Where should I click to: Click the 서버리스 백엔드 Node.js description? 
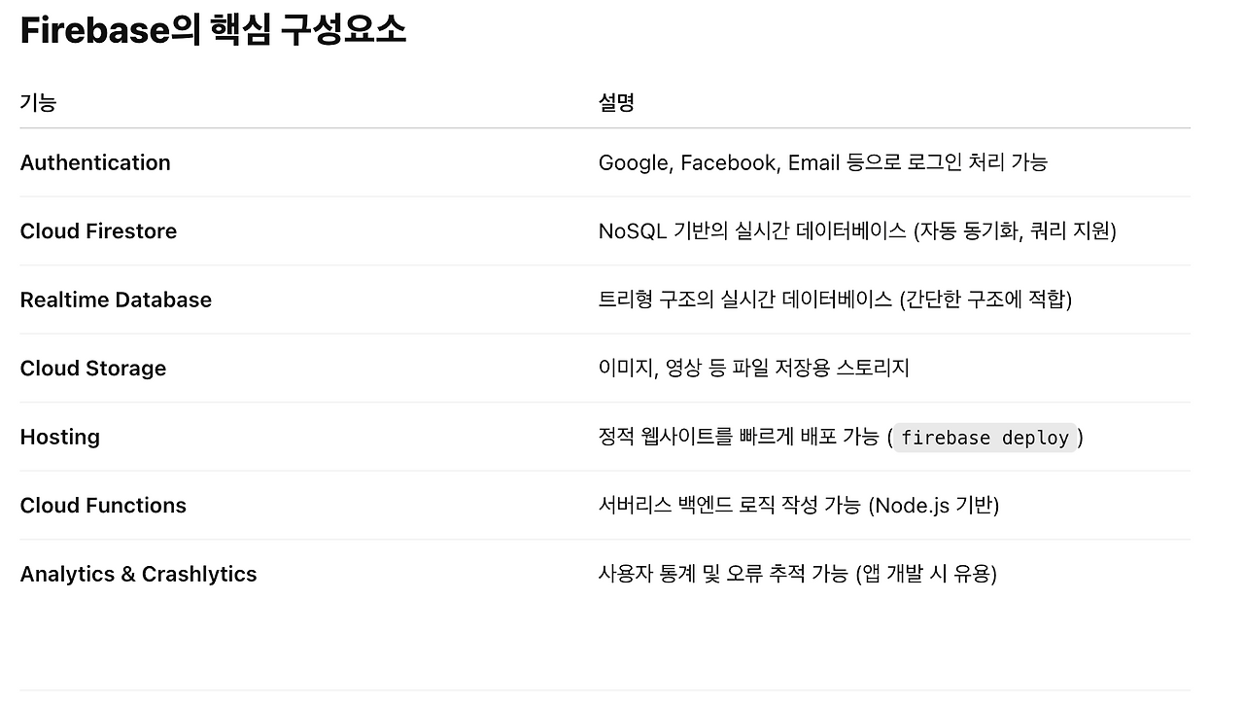798,506
